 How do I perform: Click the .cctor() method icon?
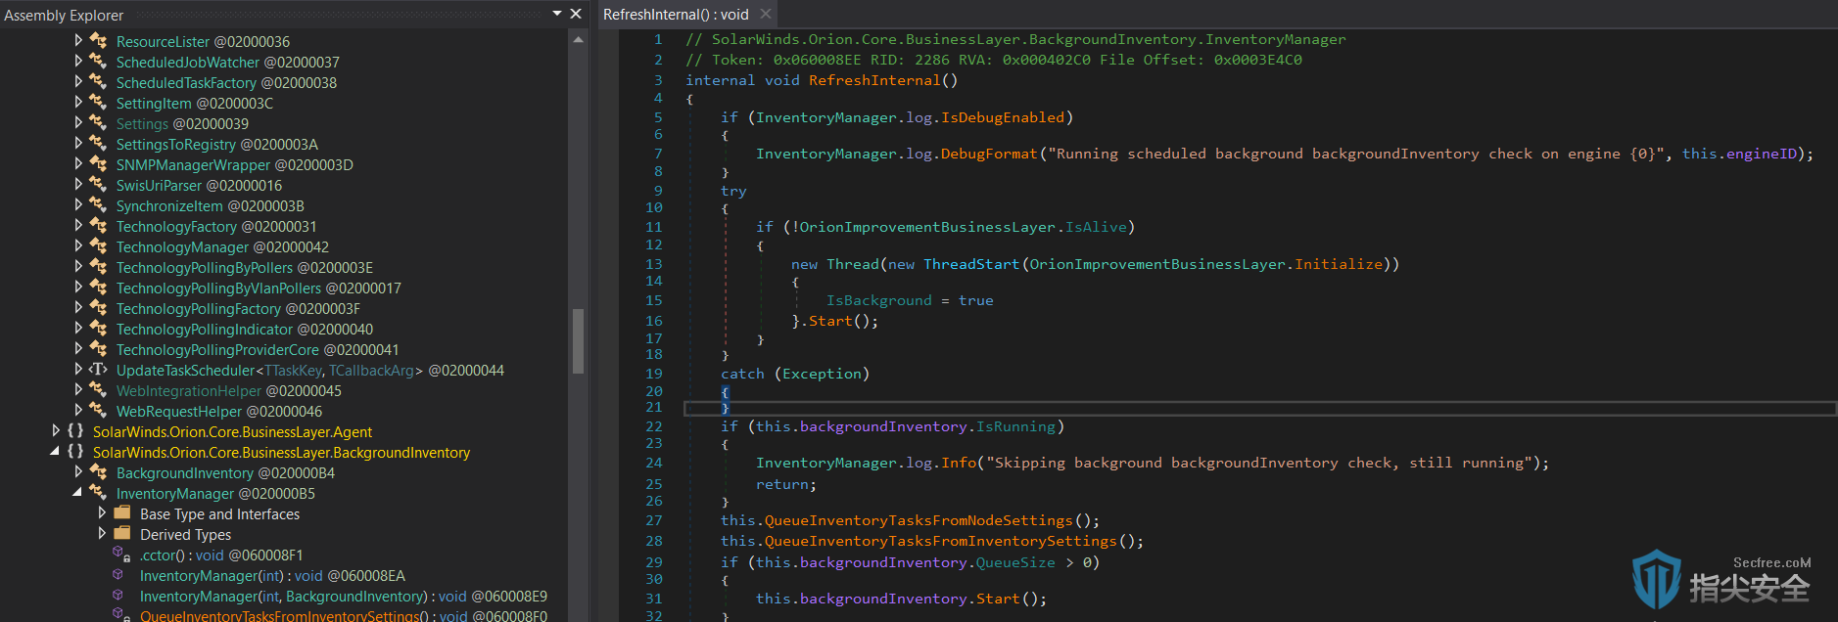point(121,555)
